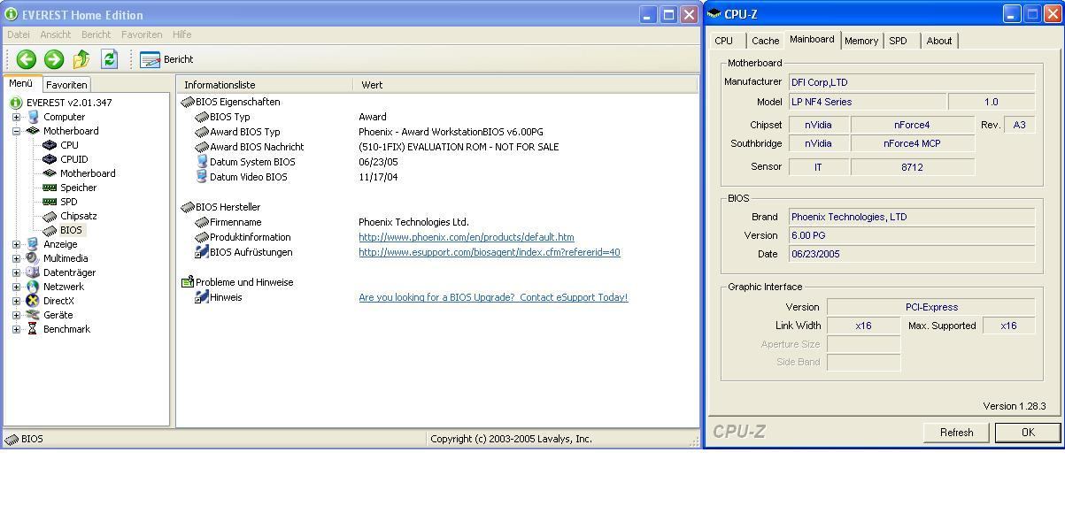This screenshot has width=1065, height=529.
Task: Switch to the Cache tab in CPU-Z
Action: pyautogui.click(x=765, y=41)
